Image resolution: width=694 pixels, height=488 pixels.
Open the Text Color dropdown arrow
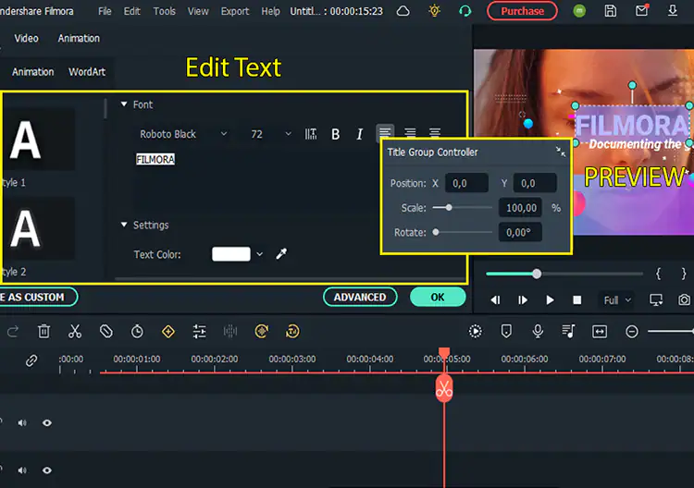click(x=260, y=254)
